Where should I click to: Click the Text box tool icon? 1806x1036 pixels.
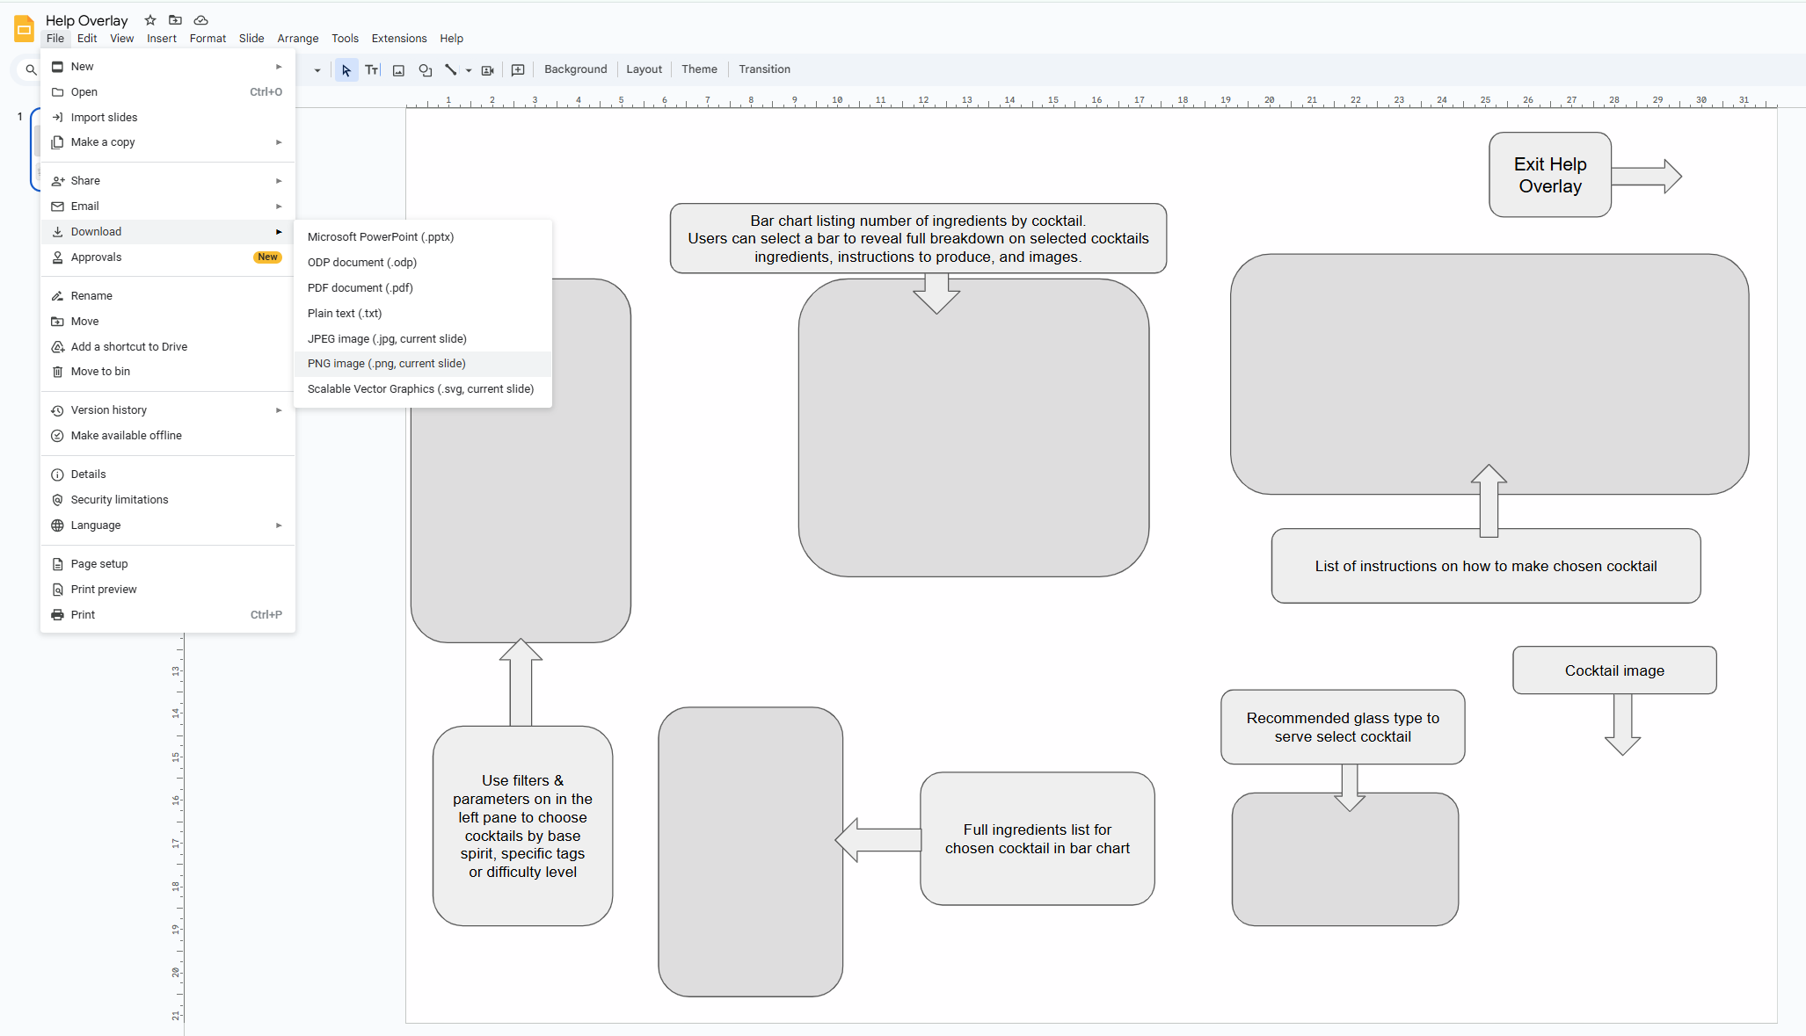[x=372, y=69]
